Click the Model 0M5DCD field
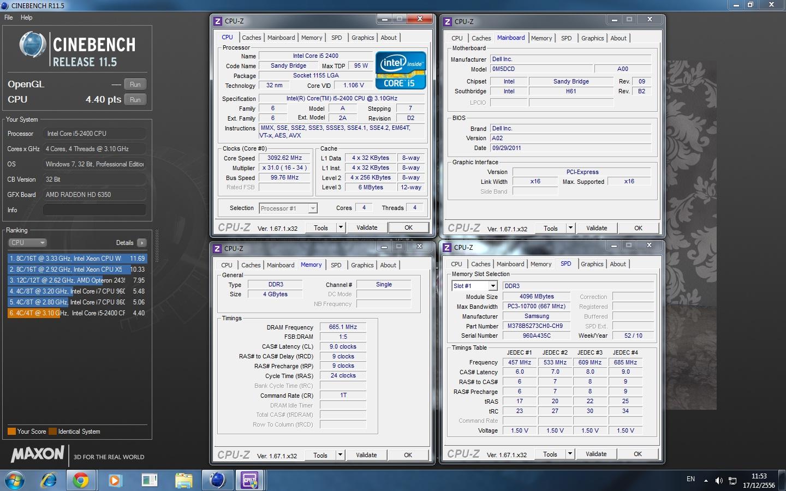The width and height of the screenshot is (786, 491). (x=540, y=69)
